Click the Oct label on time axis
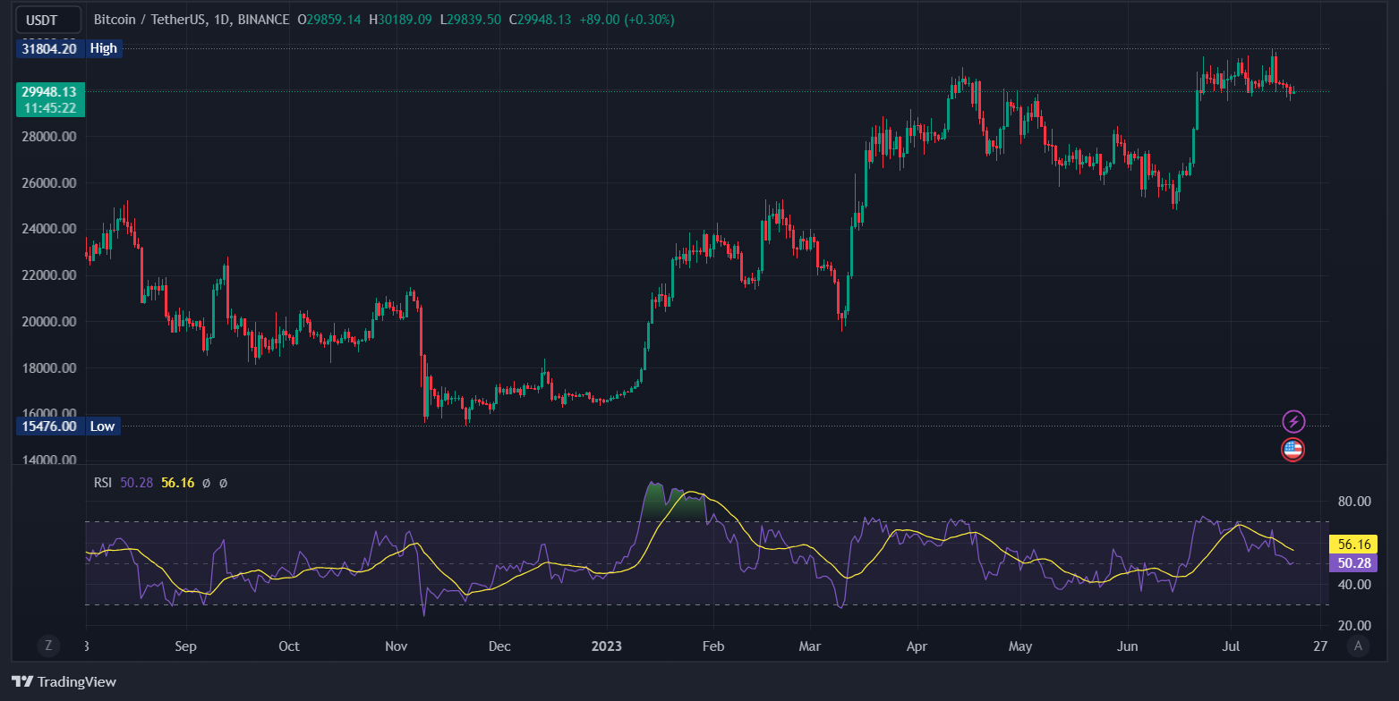1399x701 pixels. (289, 646)
